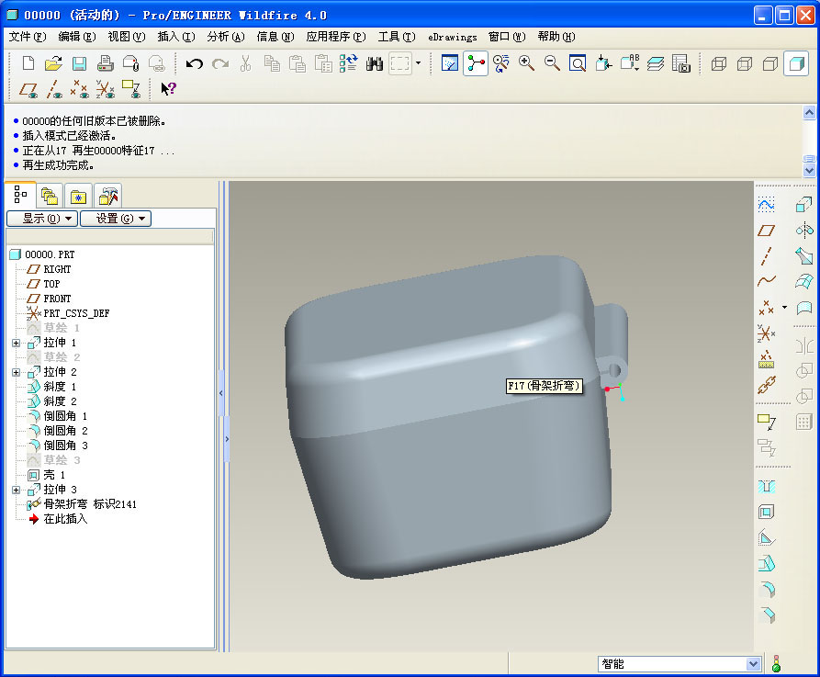Select the Chamfer tool in right toolbar
This screenshot has width=820, height=677.
point(767,615)
